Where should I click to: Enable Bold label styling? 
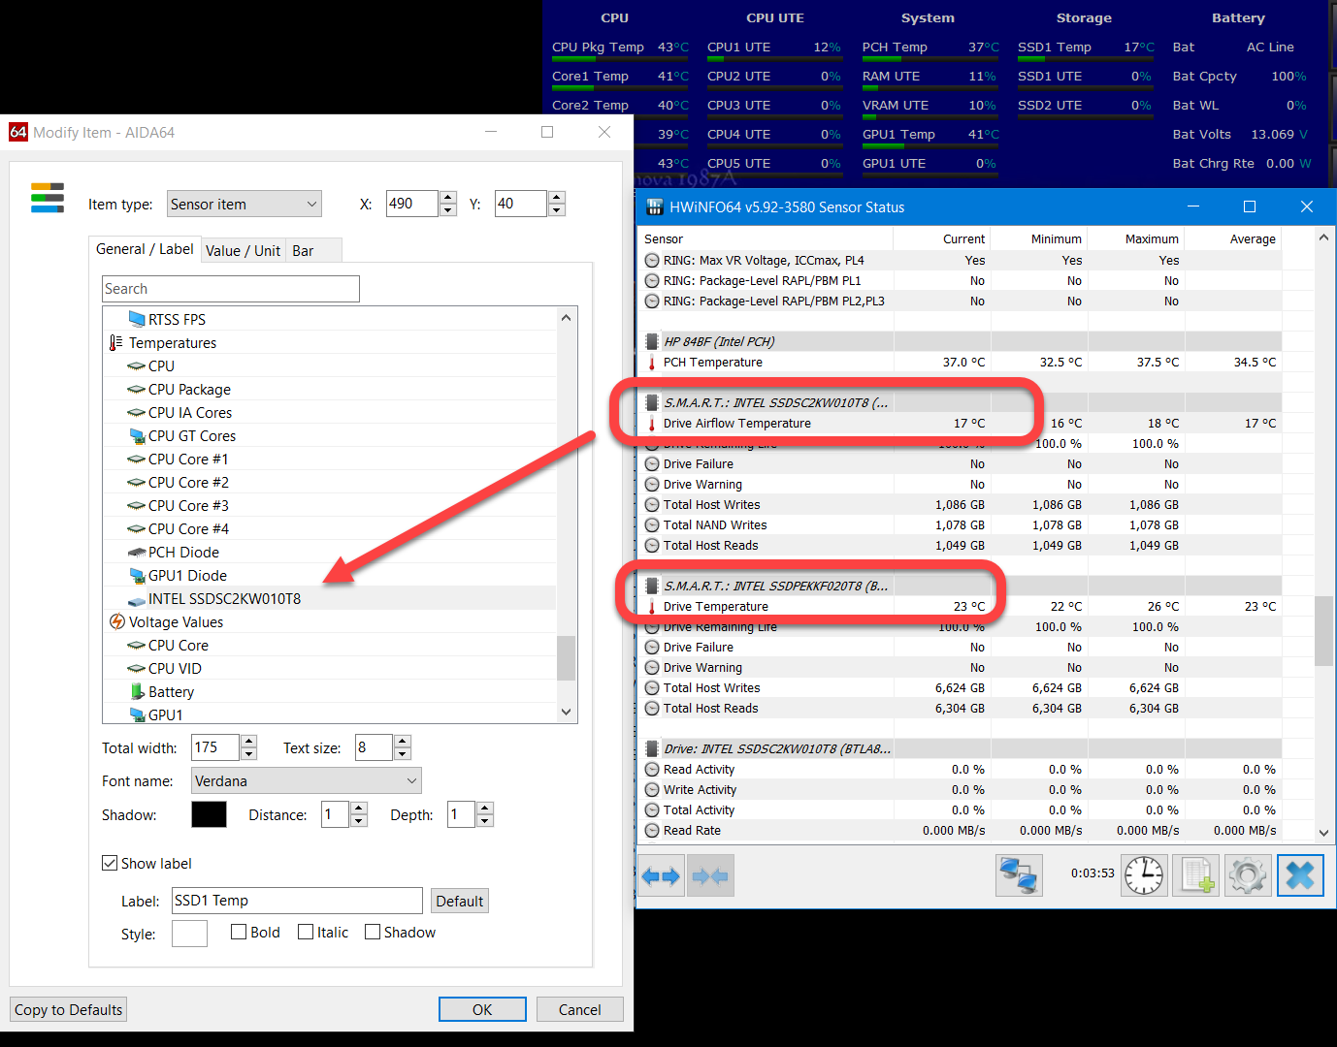(239, 932)
